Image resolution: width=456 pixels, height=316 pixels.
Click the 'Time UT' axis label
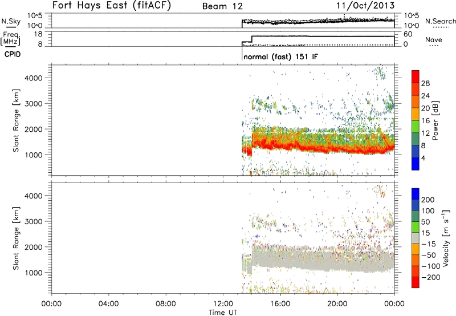tap(223, 312)
